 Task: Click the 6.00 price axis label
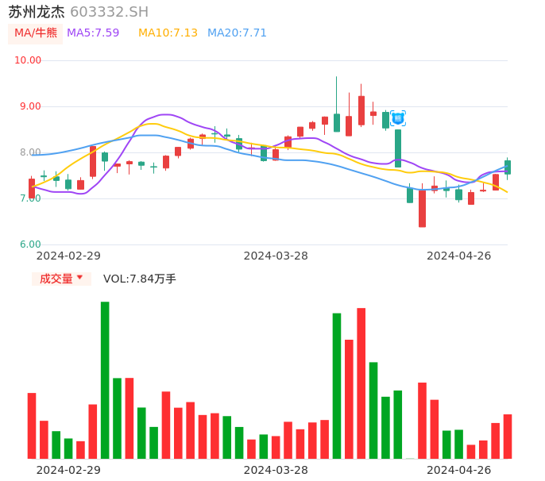coord(30,244)
